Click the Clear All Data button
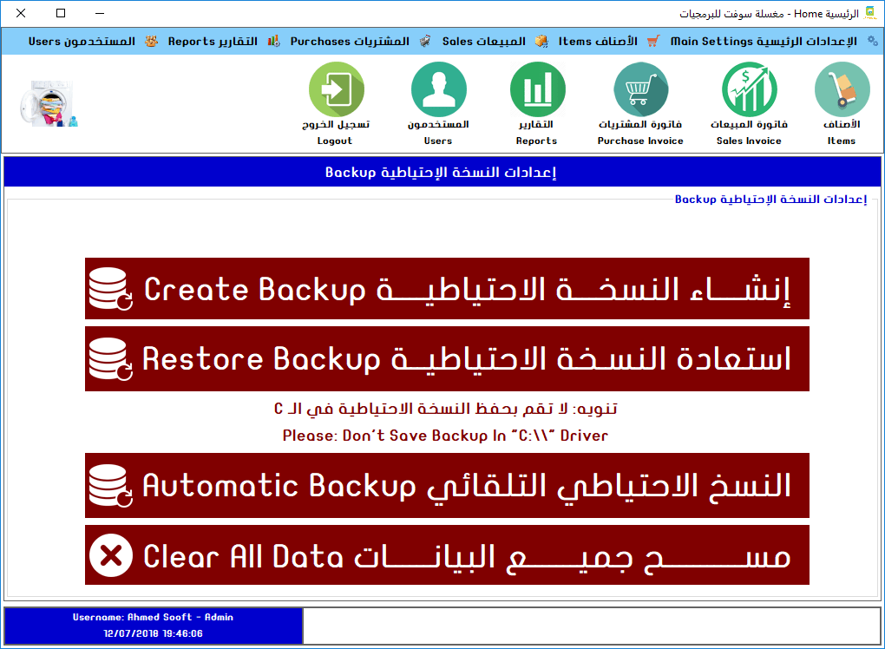The image size is (885, 649). [447, 554]
